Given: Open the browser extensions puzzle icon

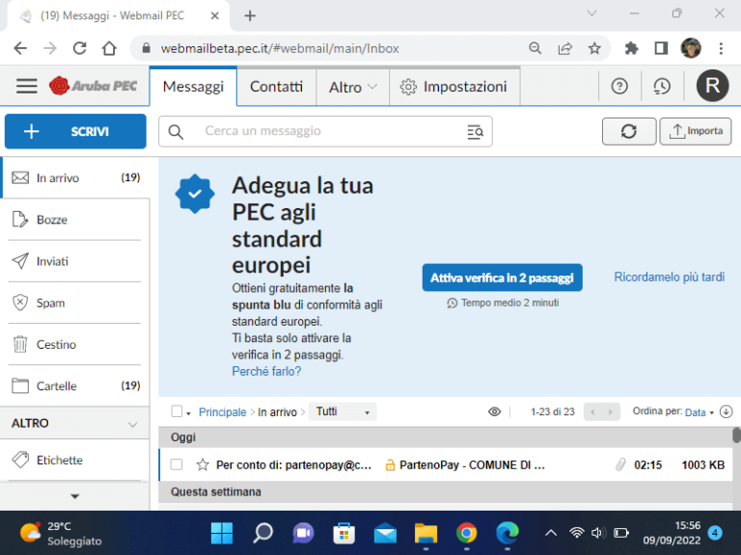Looking at the screenshot, I should click(x=631, y=48).
